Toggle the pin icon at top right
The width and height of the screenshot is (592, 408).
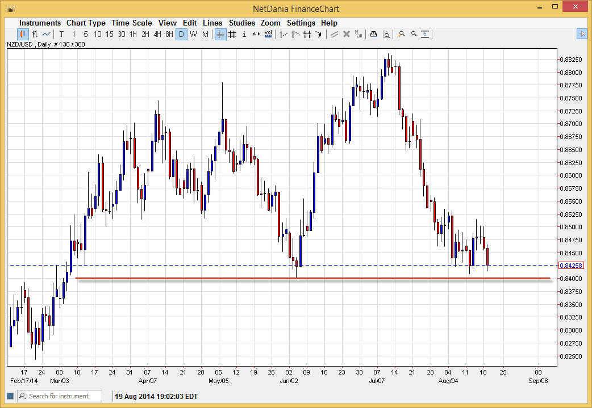click(582, 34)
